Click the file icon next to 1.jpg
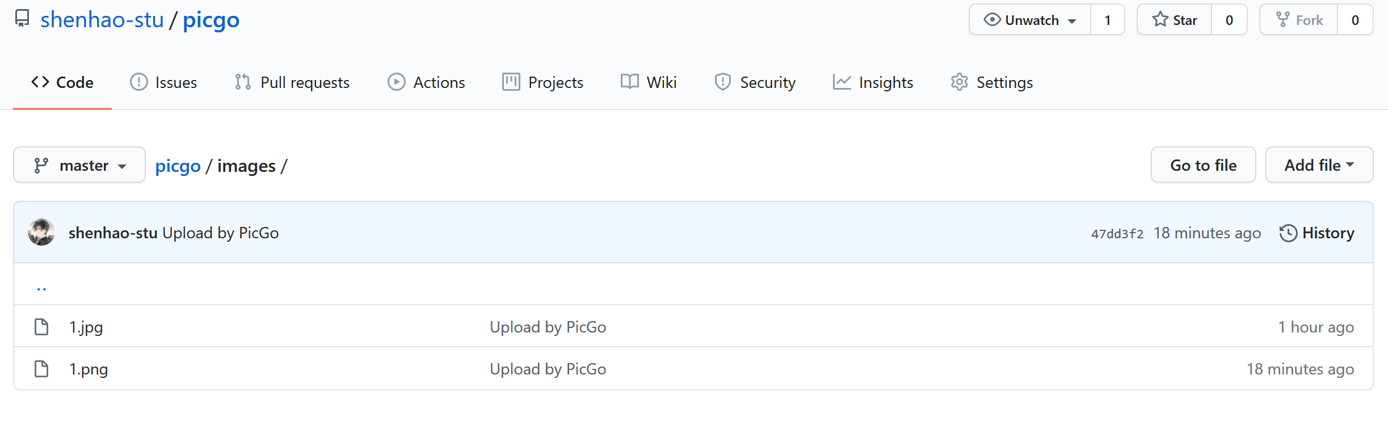1388x421 pixels. click(x=41, y=327)
